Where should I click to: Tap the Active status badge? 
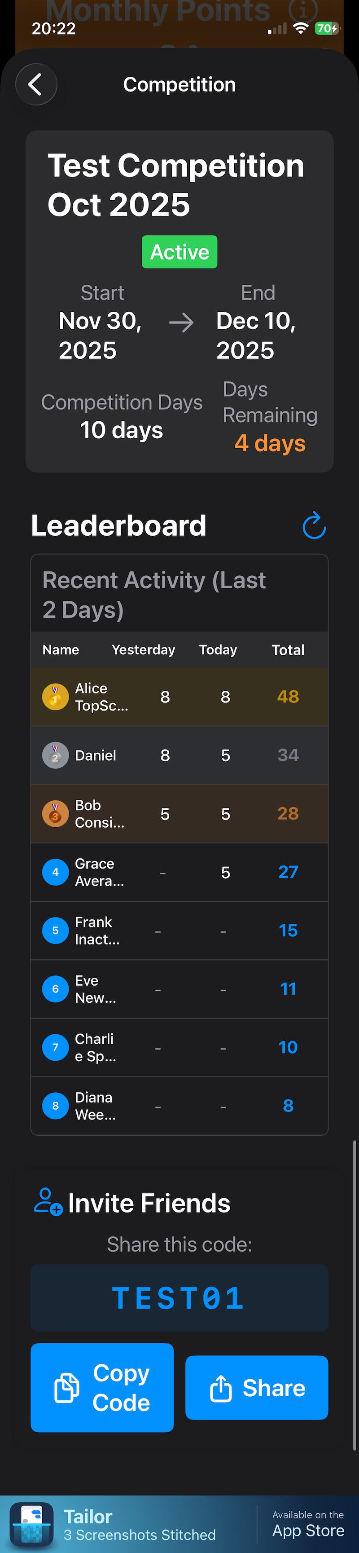[x=179, y=251]
